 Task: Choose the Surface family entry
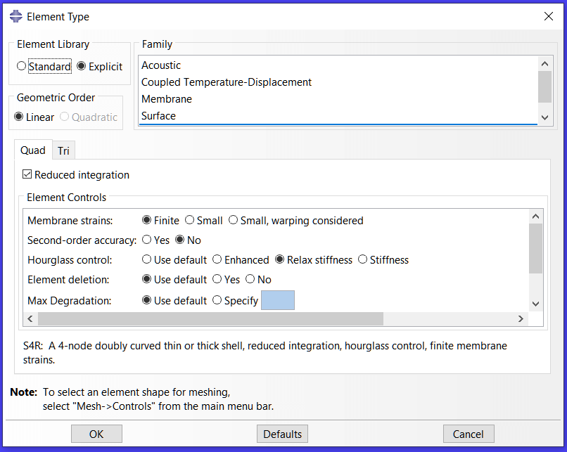tap(159, 115)
